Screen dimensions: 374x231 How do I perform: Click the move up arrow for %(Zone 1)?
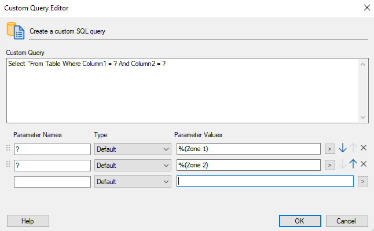point(353,148)
